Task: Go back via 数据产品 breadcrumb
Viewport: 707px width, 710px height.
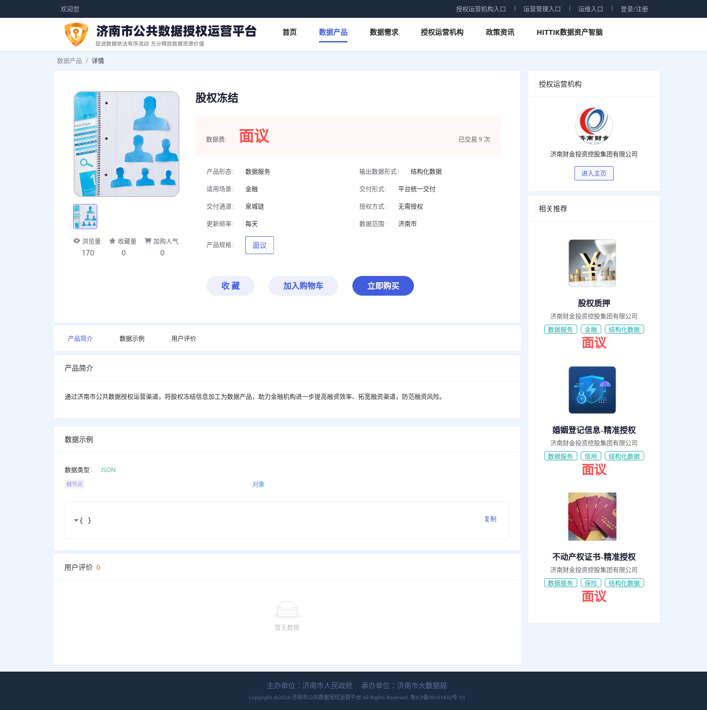Action: pos(70,61)
